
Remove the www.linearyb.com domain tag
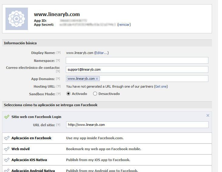tap(97, 79)
